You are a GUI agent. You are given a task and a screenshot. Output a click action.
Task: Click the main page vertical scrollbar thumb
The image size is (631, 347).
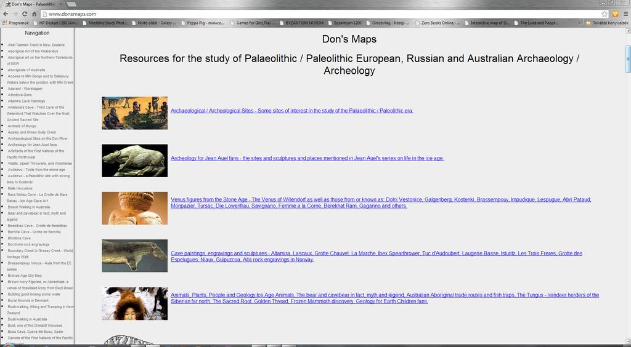628,59
